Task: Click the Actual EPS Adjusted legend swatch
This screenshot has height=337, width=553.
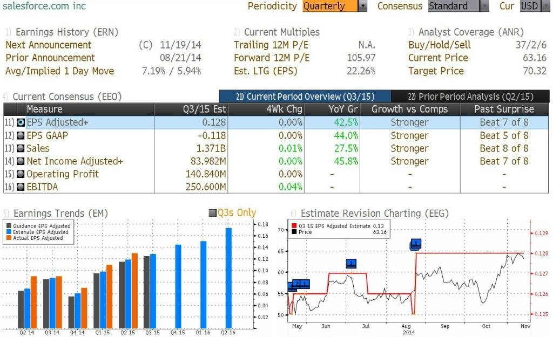Action: click(x=9, y=238)
